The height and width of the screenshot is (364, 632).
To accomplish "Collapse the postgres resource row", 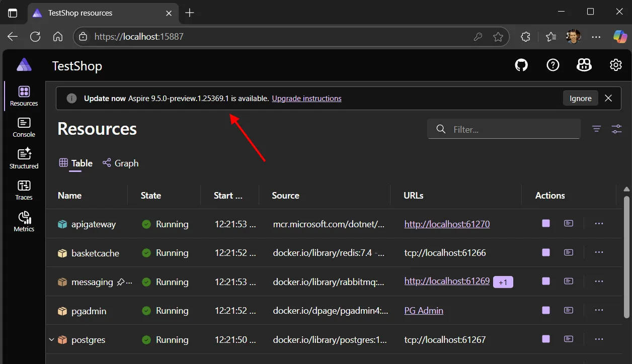I will coord(51,339).
